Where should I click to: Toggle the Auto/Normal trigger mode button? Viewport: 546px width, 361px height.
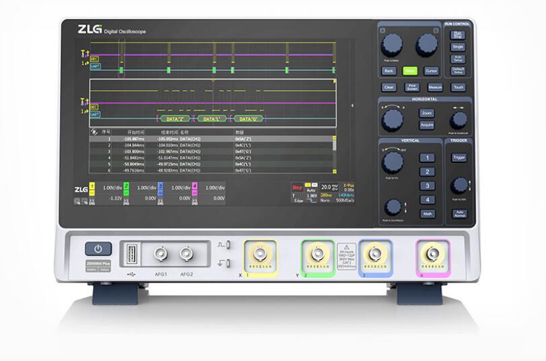point(459,214)
